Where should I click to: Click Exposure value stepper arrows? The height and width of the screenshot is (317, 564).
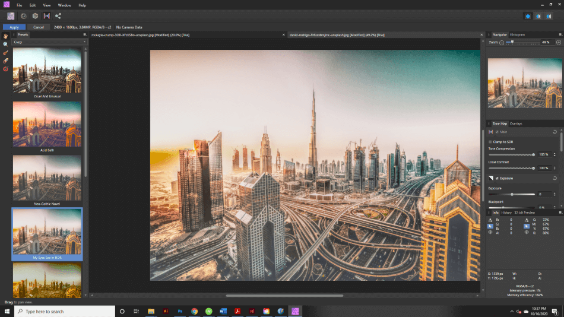tap(555, 194)
